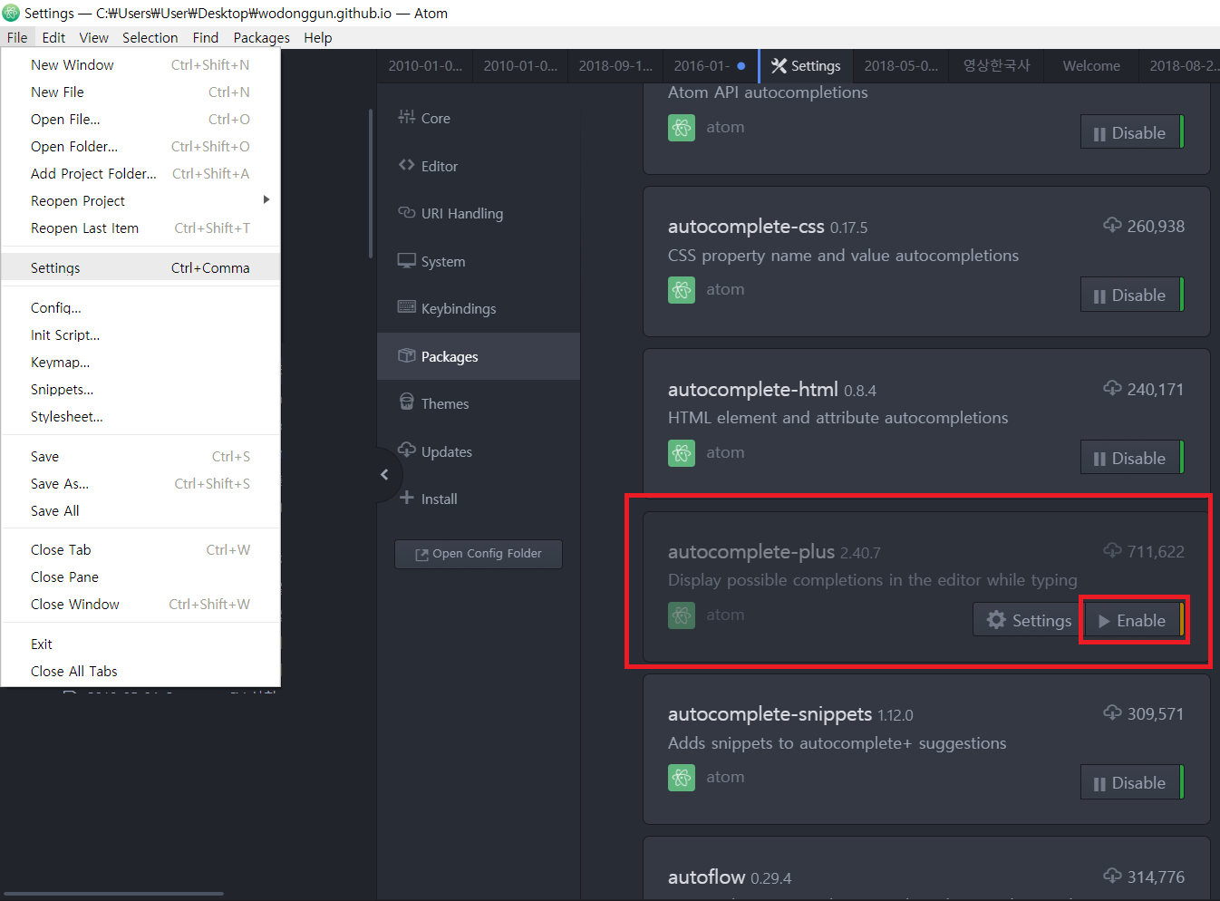Select Settings entry in File menu
Screen dimensions: 1220x901
click(140, 267)
